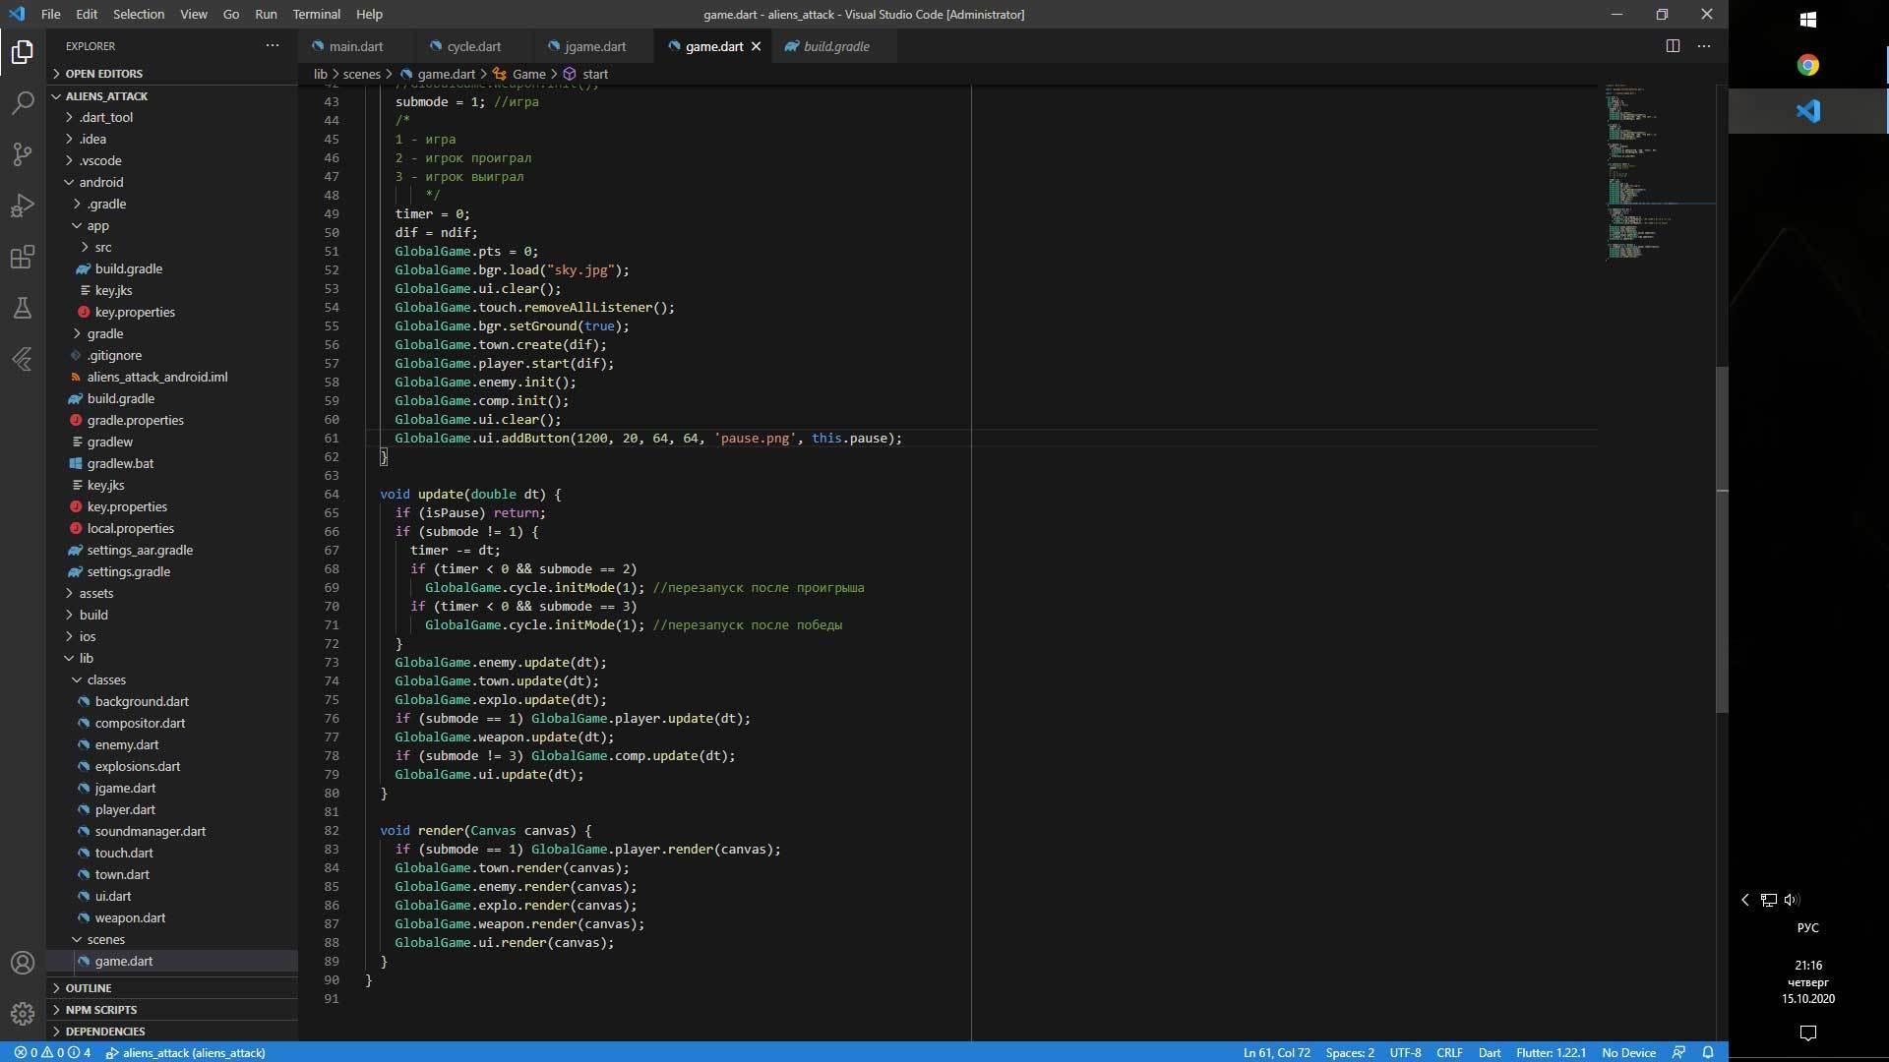
Task: Switch to the cycle.dart tab
Action: (x=473, y=46)
